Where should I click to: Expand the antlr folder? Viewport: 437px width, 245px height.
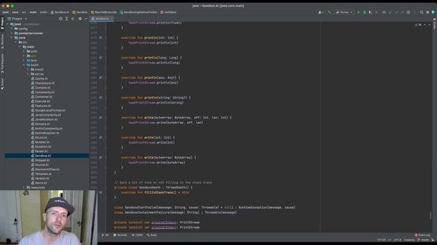click(24, 51)
